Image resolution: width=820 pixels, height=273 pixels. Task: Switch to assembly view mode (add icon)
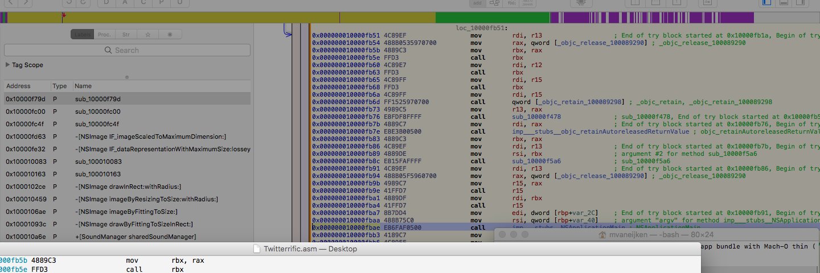click(x=478, y=3)
